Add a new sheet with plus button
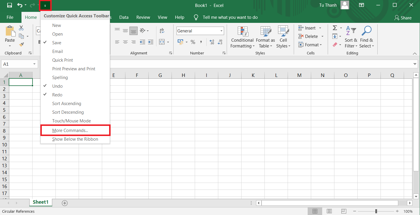 coord(65,203)
